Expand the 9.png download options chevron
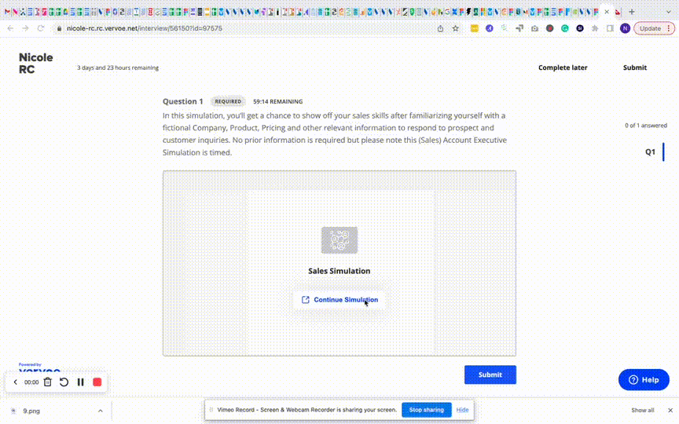This screenshot has width=679, height=424. (101, 411)
